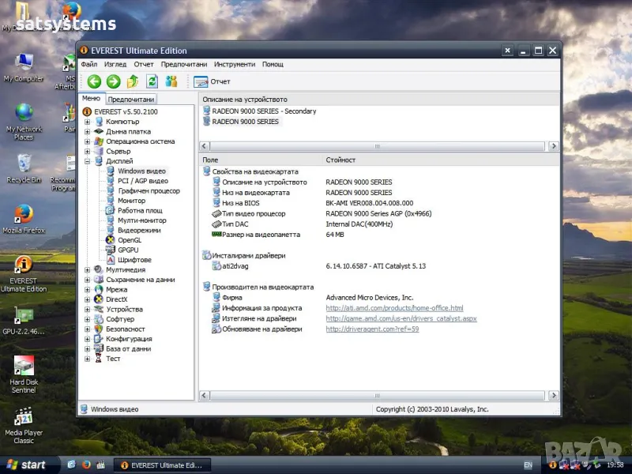This screenshot has width=632, height=474.
Task: Select PCI / AGP видео in the tree
Action: pos(142,181)
